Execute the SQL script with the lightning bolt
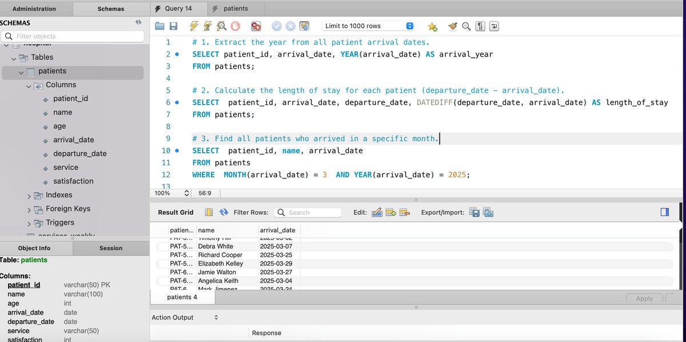This screenshot has width=686, height=342. tap(193, 26)
